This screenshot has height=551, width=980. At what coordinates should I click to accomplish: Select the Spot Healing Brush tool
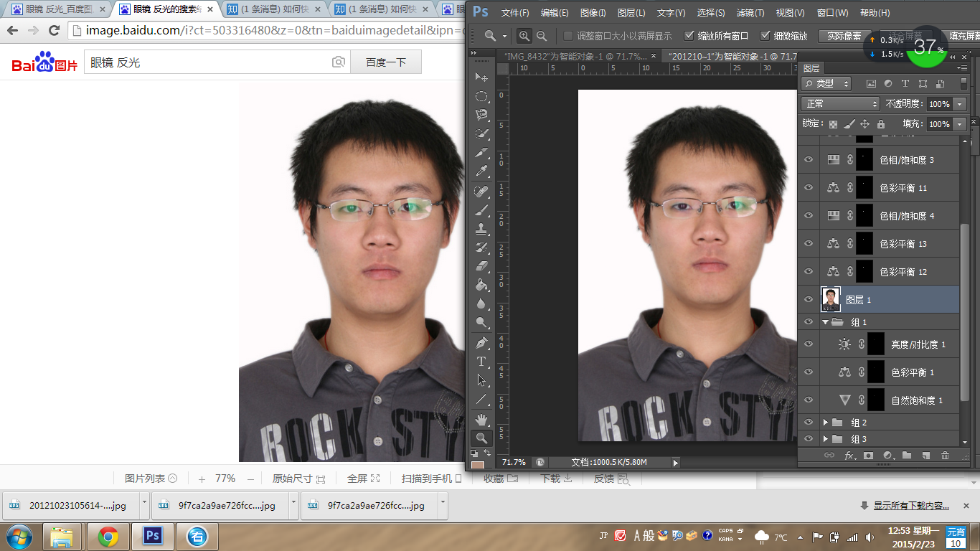point(481,192)
